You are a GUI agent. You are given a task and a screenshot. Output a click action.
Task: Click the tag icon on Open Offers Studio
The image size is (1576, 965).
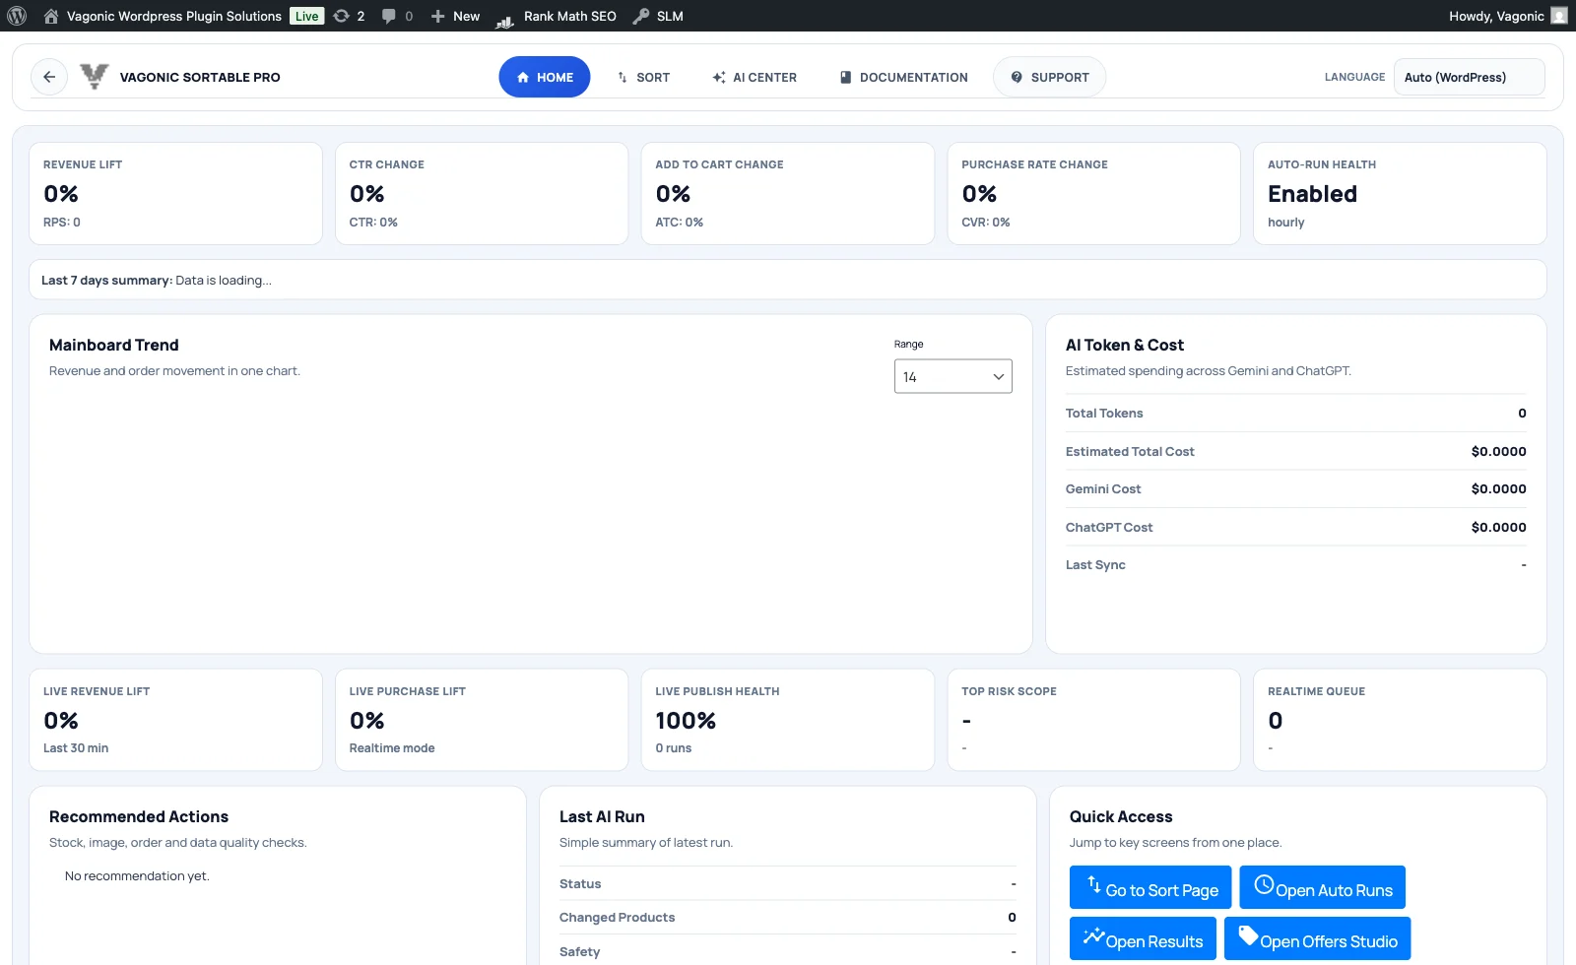(1248, 935)
